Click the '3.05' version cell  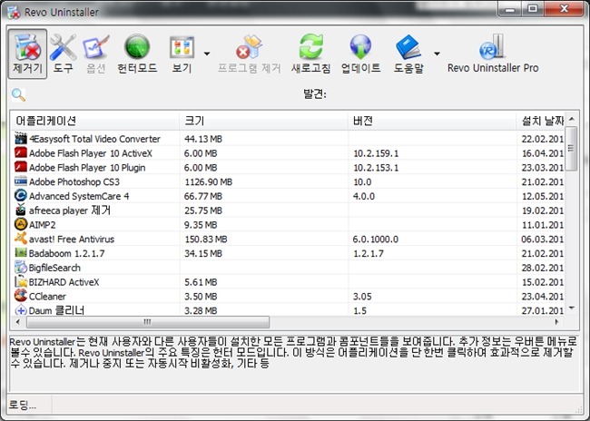(x=362, y=296)
